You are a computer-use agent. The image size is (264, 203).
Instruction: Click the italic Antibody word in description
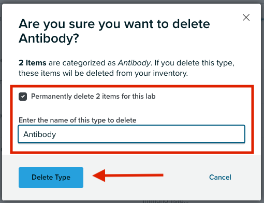click(x=134, y=63)
